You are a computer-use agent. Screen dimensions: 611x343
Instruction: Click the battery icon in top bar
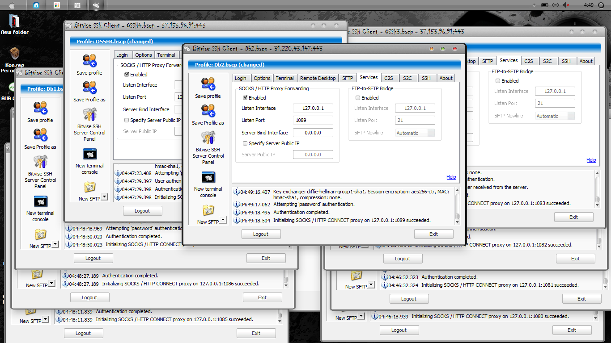(544, 5)
